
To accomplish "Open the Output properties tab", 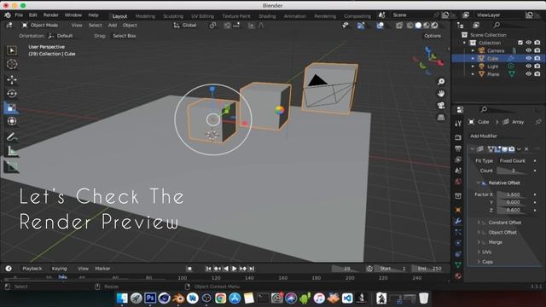I will pyautogui.click(x=458, y=148).
